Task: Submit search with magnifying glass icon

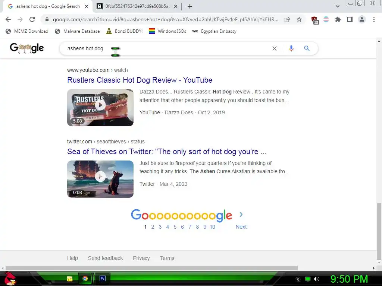Action: point(307,48)
